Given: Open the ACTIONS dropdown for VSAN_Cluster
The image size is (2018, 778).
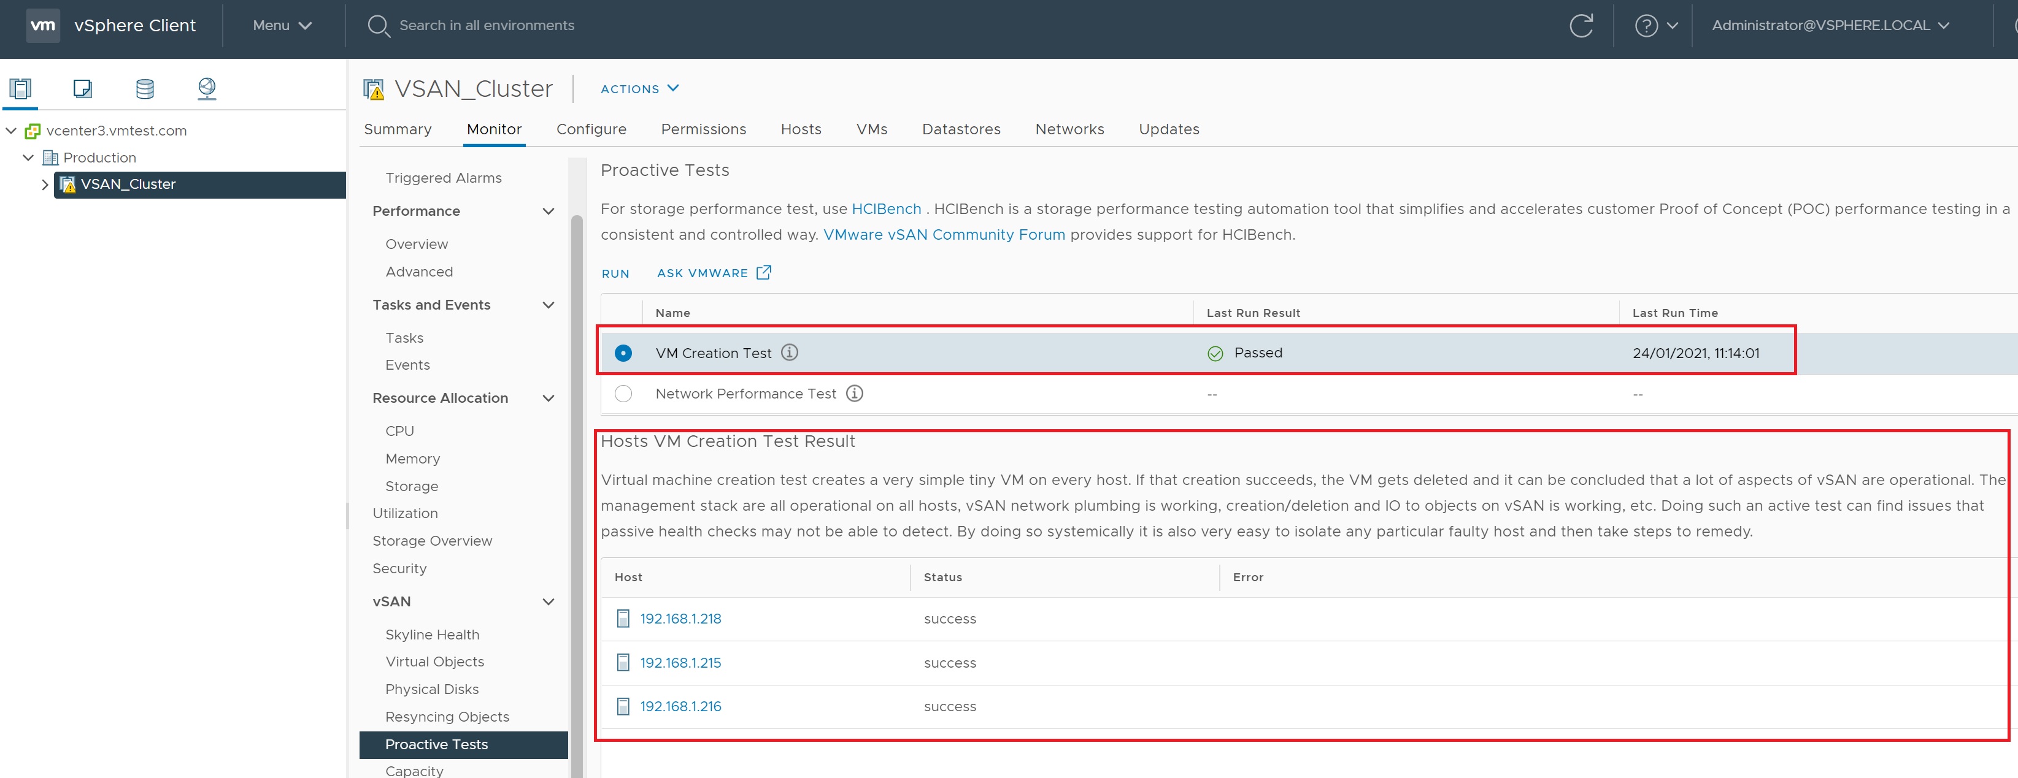Looking at the screenshot, I should click(639, 90).
